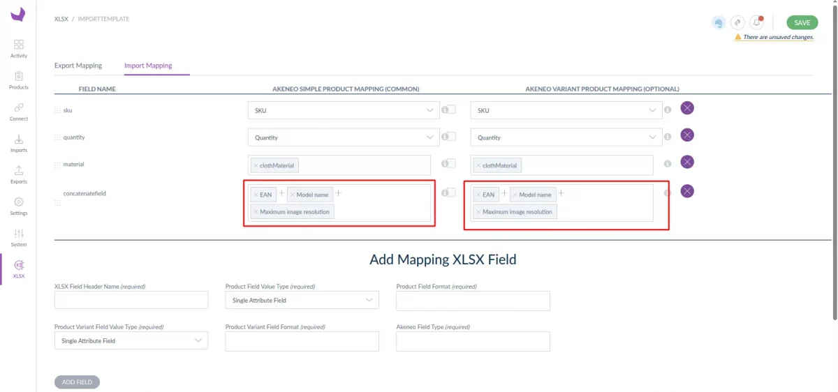Click the 'There are unsaved changes' notice

(x=774, y=37)
